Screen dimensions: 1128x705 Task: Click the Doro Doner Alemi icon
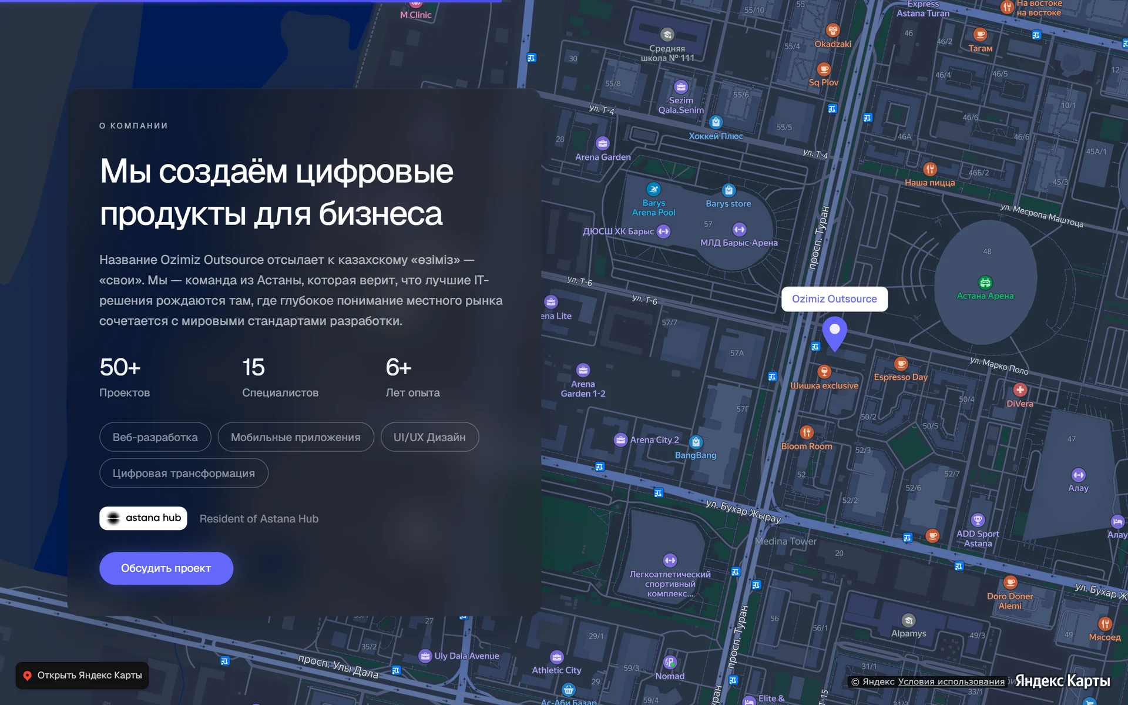(1010, 582)
